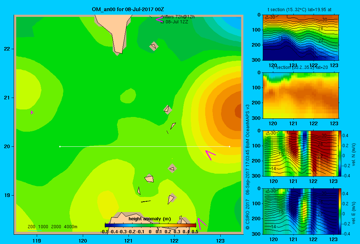Click longitude label 121 on the main map axis
Viewport: 360px width, 244px height.
pos(129,240)
